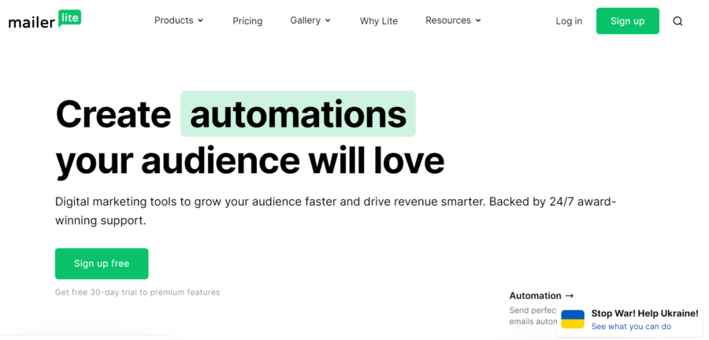Click the Ukraine flag icon

pyautogui.click(x=573, y=320)
